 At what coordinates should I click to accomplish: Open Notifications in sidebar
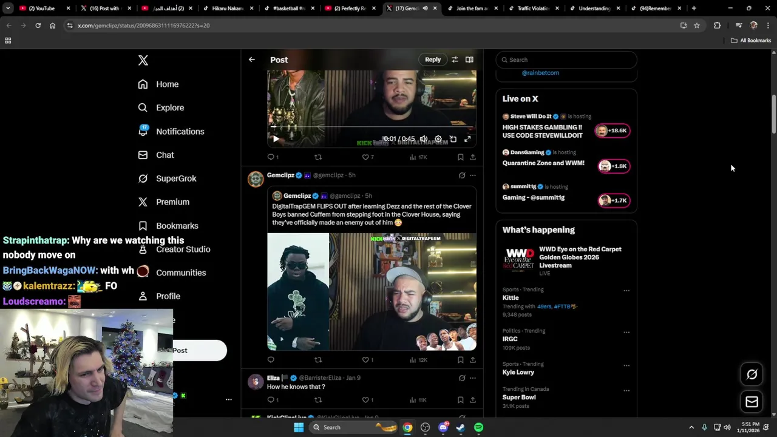coord(171,131)
